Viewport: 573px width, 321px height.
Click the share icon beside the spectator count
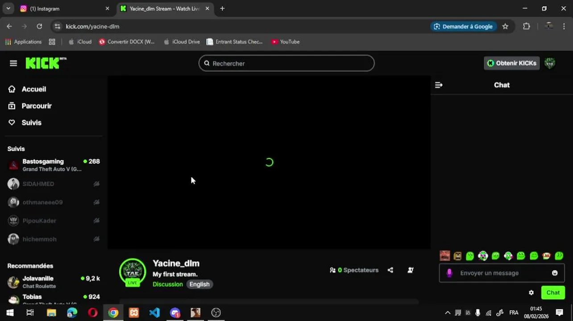(x=390, y=270)
